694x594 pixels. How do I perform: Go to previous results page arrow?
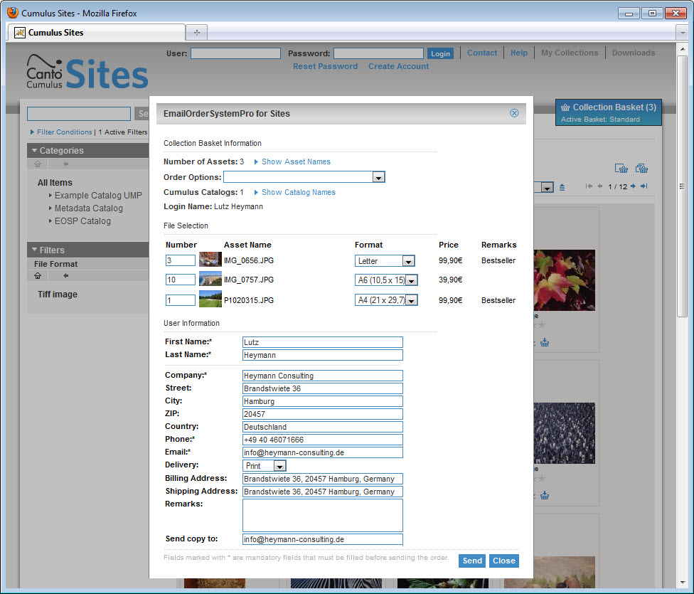coord(599,186)
